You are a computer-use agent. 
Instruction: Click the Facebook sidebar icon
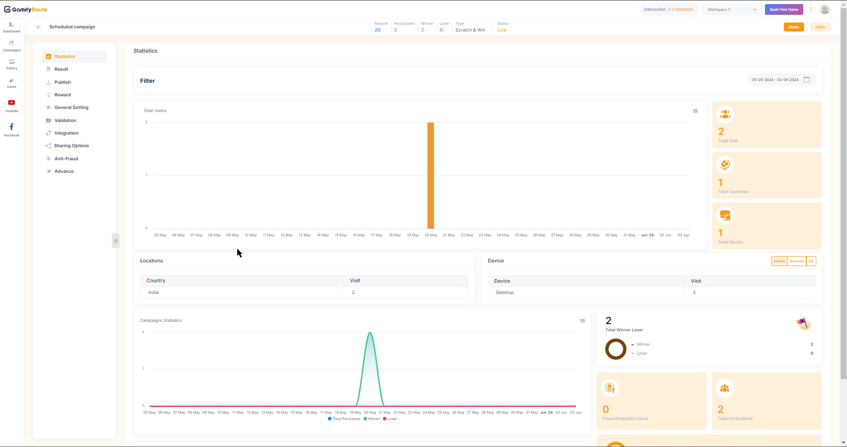[x=11, y=129]
